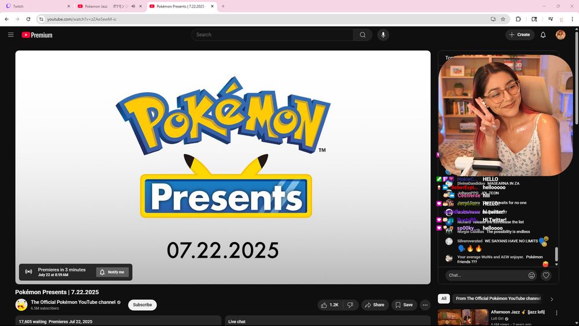Focus the YouTube search field
This screenshot has height=326, width=579.
273,35
